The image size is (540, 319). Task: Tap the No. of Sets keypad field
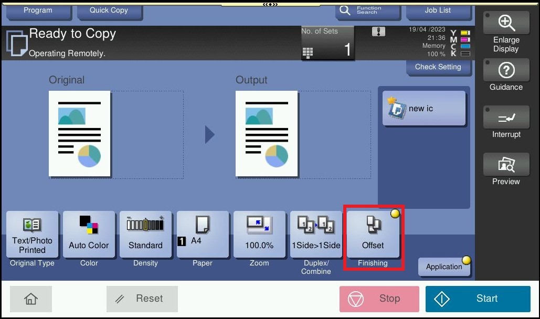click(x=327, y=44)
